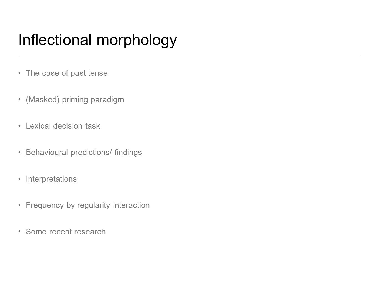Viewport: 378px width, 283px height.
Task: Click bullet marker before 'Frequency by regularity interaction'
Action: pyautogui.click(x=19, y=205)
